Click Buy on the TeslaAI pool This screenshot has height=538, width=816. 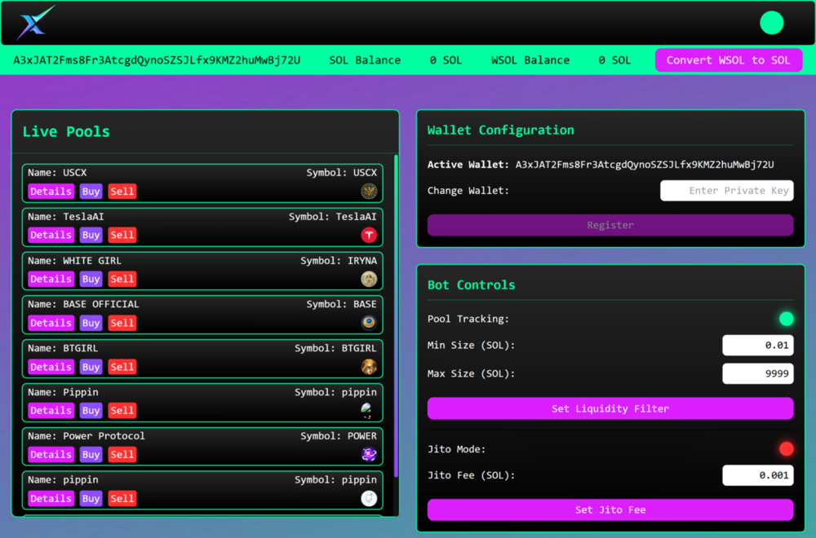coord(91,235)
